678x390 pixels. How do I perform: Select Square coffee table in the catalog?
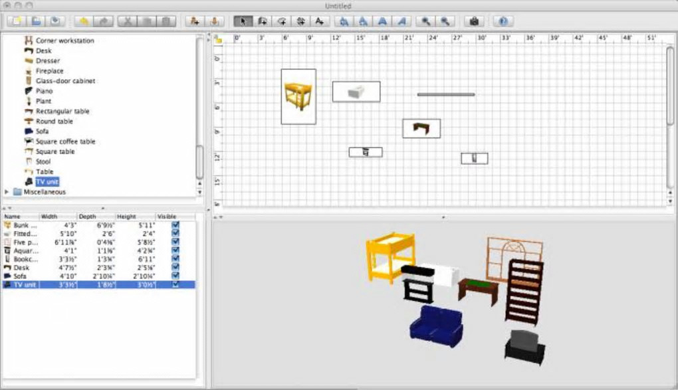tap(65, 142)
